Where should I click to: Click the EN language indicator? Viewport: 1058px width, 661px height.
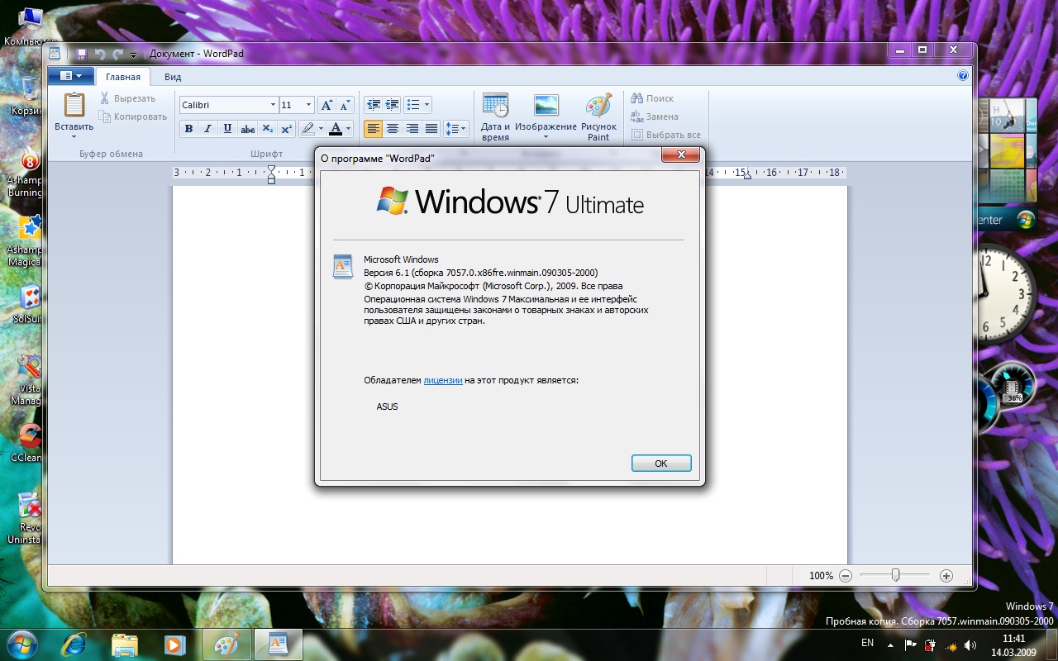point(867,643)
